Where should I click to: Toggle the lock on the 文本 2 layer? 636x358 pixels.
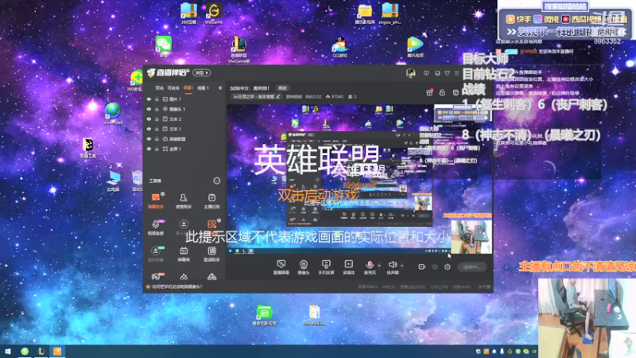pos(157,119)
